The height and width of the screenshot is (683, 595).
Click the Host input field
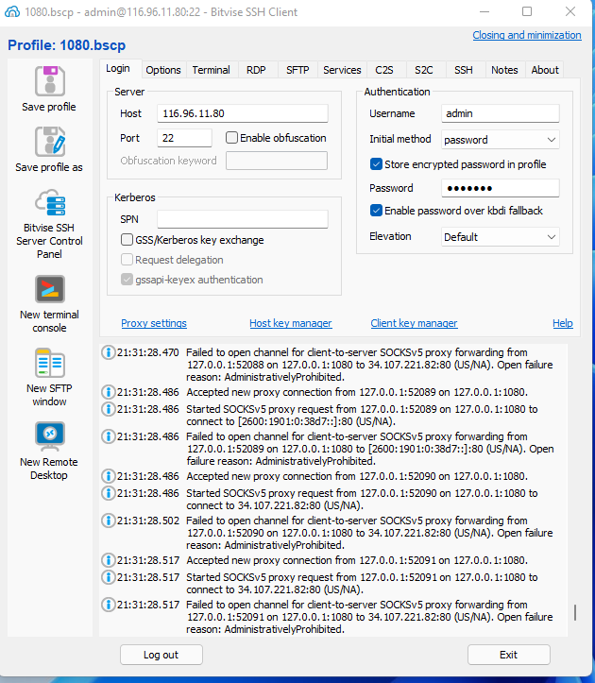[x=242, y=113]
